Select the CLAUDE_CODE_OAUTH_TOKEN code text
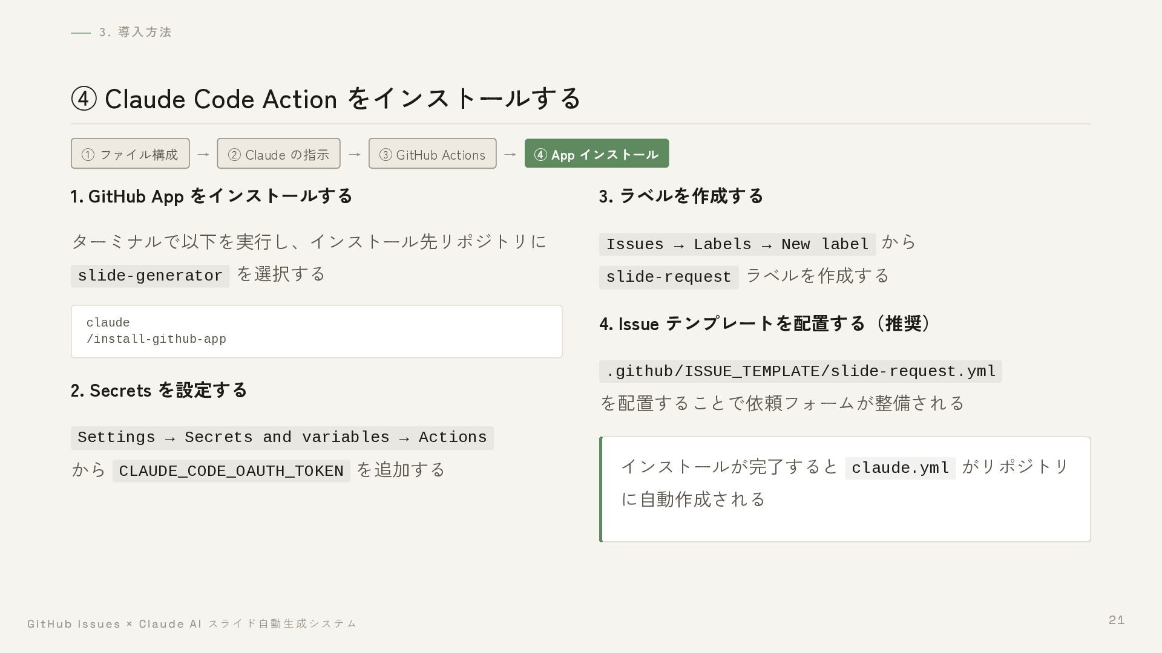Viewport: 1162px width, 653px height. (x=231, y=471)
